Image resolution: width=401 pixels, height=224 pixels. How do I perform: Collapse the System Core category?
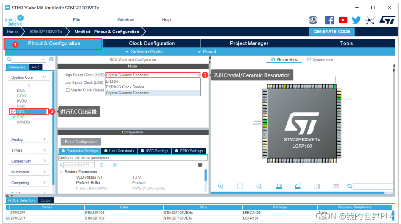[44, 77]
